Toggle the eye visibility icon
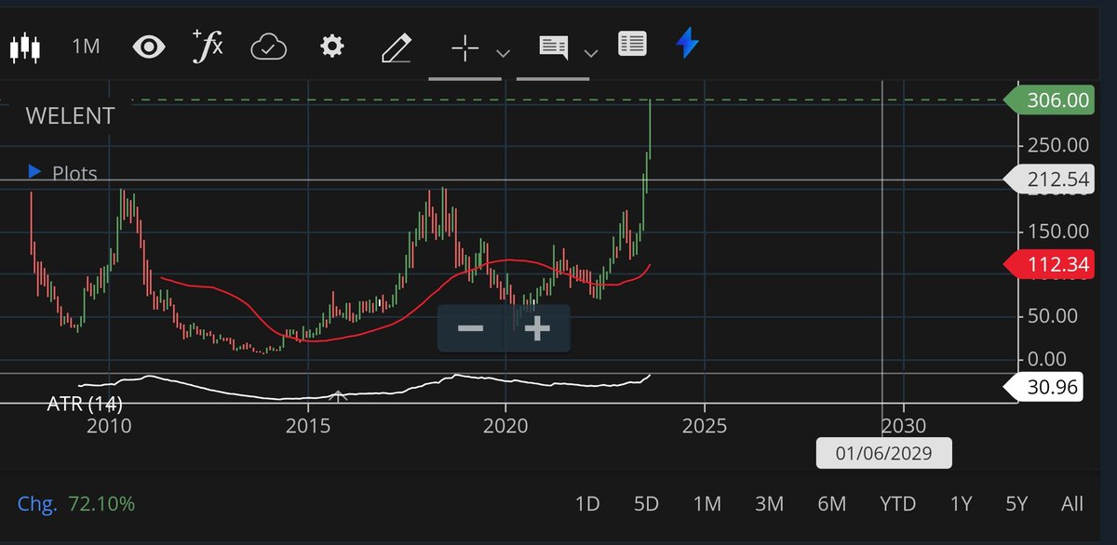 [x=148, y=47]
